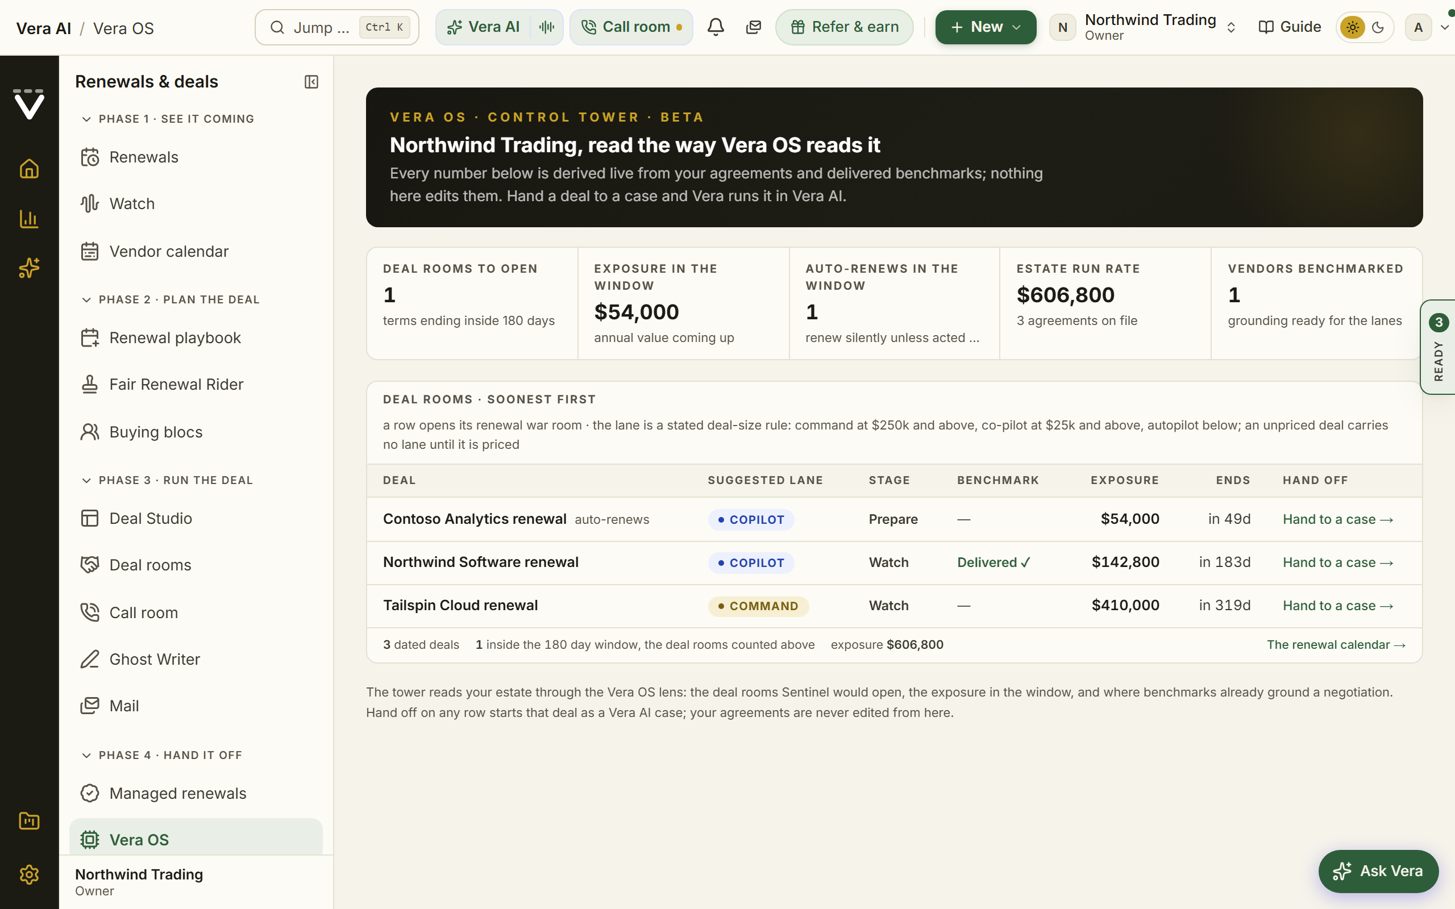Collapse the Phase 1 · See it coming section
The width and height of the screenshot is (1455, 909).
[x=167, y=119]
